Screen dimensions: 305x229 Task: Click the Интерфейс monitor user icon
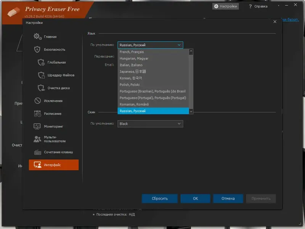click(37, 165)
